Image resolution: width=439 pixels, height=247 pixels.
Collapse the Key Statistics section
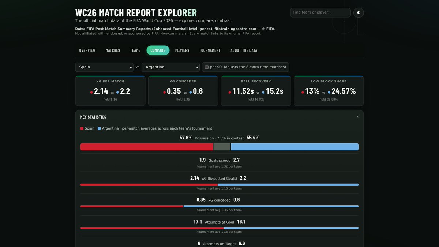tap(358, 117)
